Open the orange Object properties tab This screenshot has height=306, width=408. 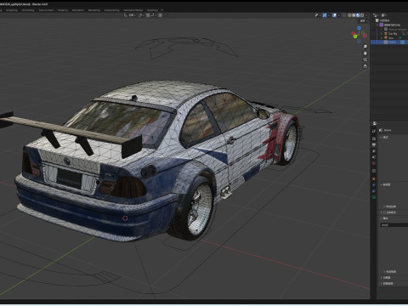point(374,178)
